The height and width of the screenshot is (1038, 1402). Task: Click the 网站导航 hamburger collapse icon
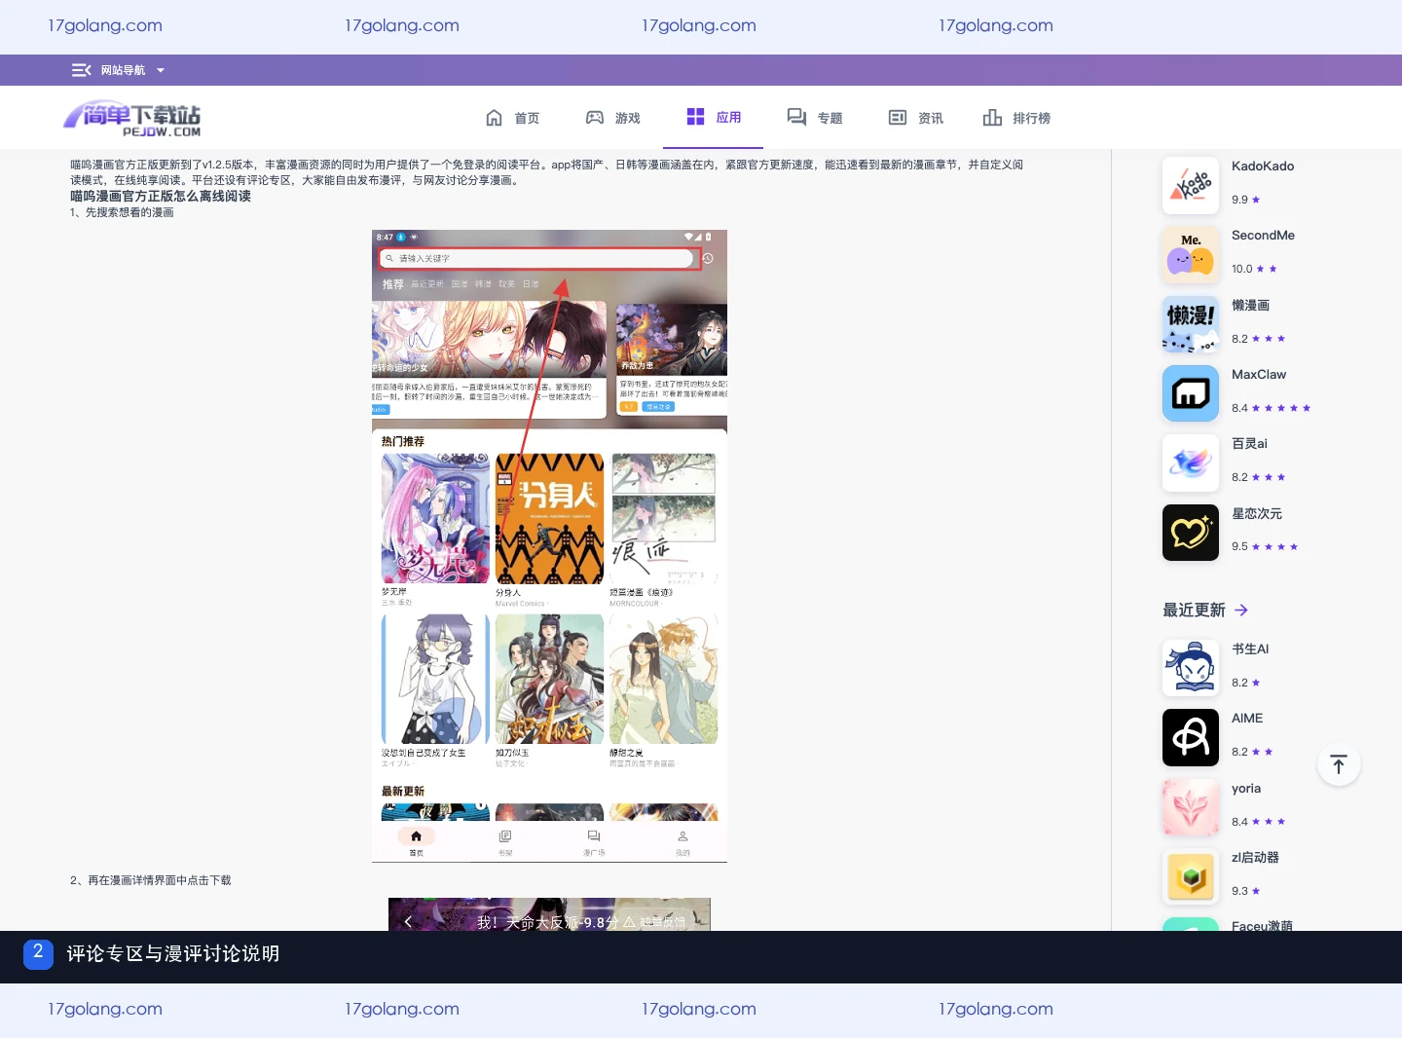point(81,70)
